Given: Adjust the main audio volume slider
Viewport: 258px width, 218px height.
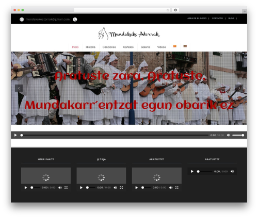Looking at the screenshot, I should point(238,135).
